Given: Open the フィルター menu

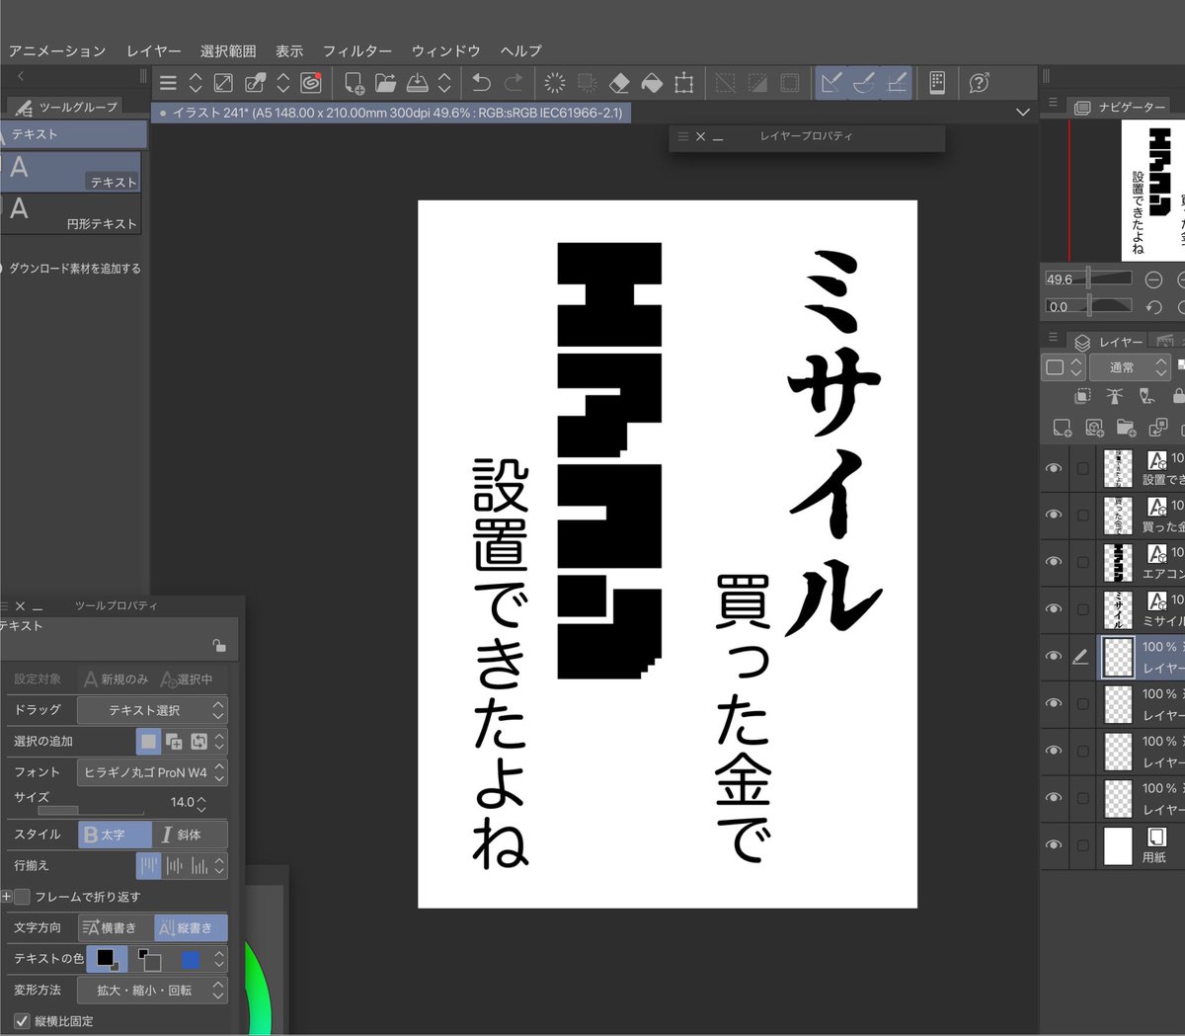Looking at the screenshot, I should (x=357, y=50).
